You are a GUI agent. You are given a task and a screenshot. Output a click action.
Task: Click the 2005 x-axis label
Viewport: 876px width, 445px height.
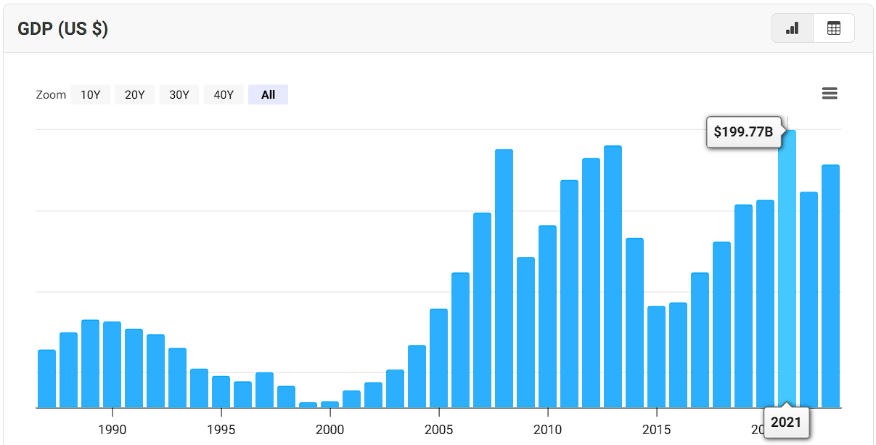coord(438,430)
